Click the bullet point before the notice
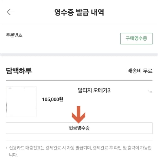This screenshot has height=165, width=158. point(6,148)
